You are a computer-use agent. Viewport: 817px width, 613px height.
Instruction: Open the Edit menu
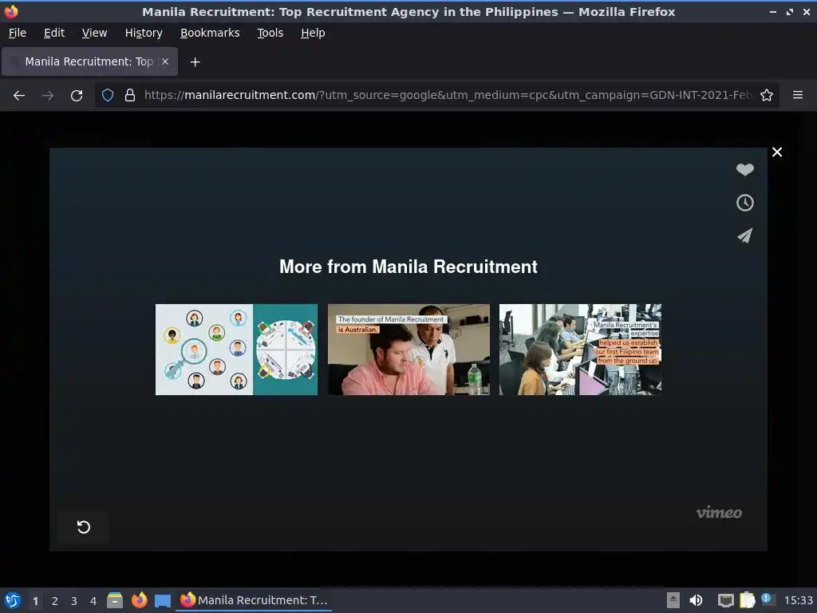54,33
